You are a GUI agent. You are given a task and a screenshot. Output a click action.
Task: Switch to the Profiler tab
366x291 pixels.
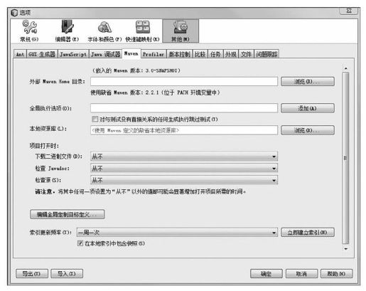coord(154,54)
